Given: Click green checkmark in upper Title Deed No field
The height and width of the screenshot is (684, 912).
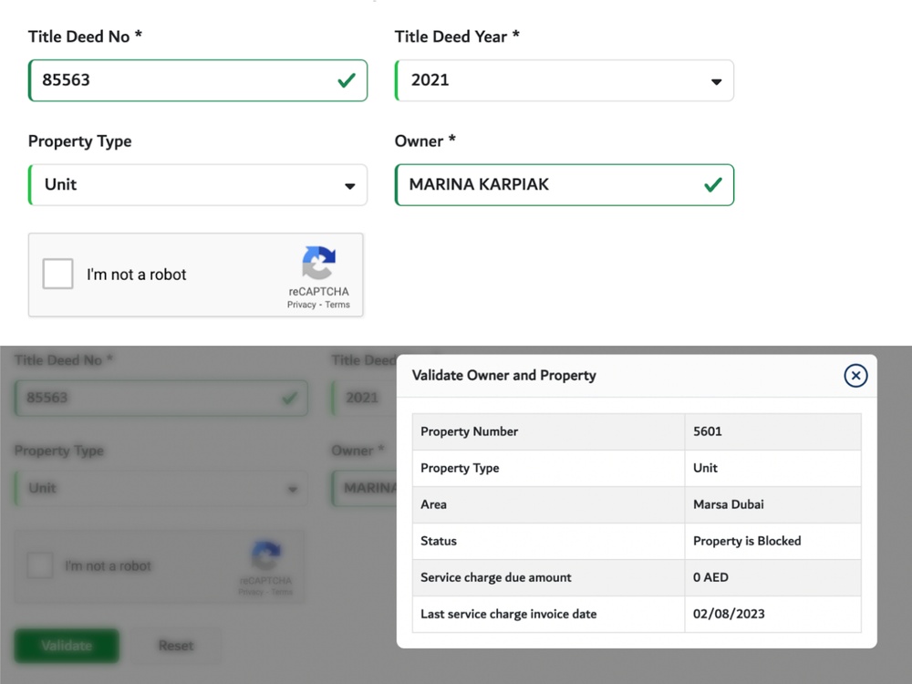Looking at the screenshot, I should tap(347, 80).
